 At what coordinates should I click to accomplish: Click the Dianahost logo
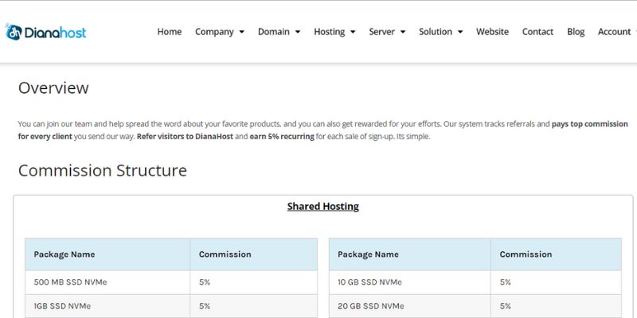pos(45,32)
